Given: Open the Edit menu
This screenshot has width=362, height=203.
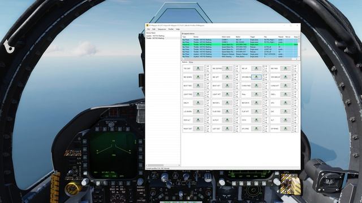Looking at the screenshot, I should pyautogui.click(x=154, y=29).
